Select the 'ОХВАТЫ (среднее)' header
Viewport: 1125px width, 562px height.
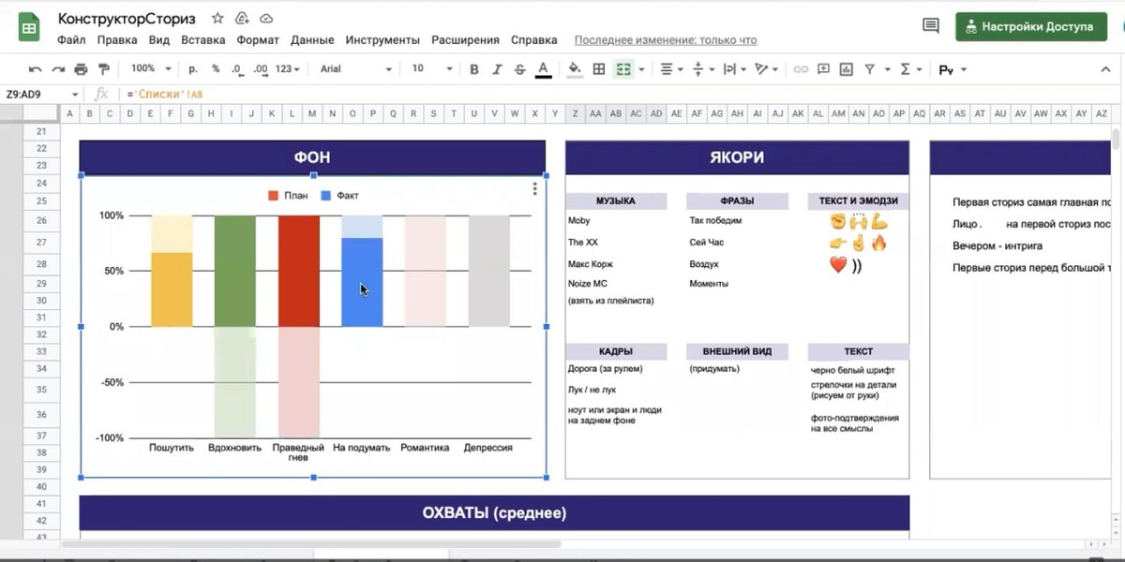(x=494, y=512)
